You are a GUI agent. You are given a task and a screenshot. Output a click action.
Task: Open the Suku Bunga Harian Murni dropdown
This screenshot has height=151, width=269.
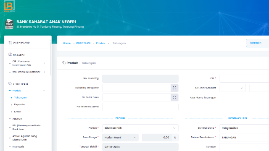tap(120, 138)
